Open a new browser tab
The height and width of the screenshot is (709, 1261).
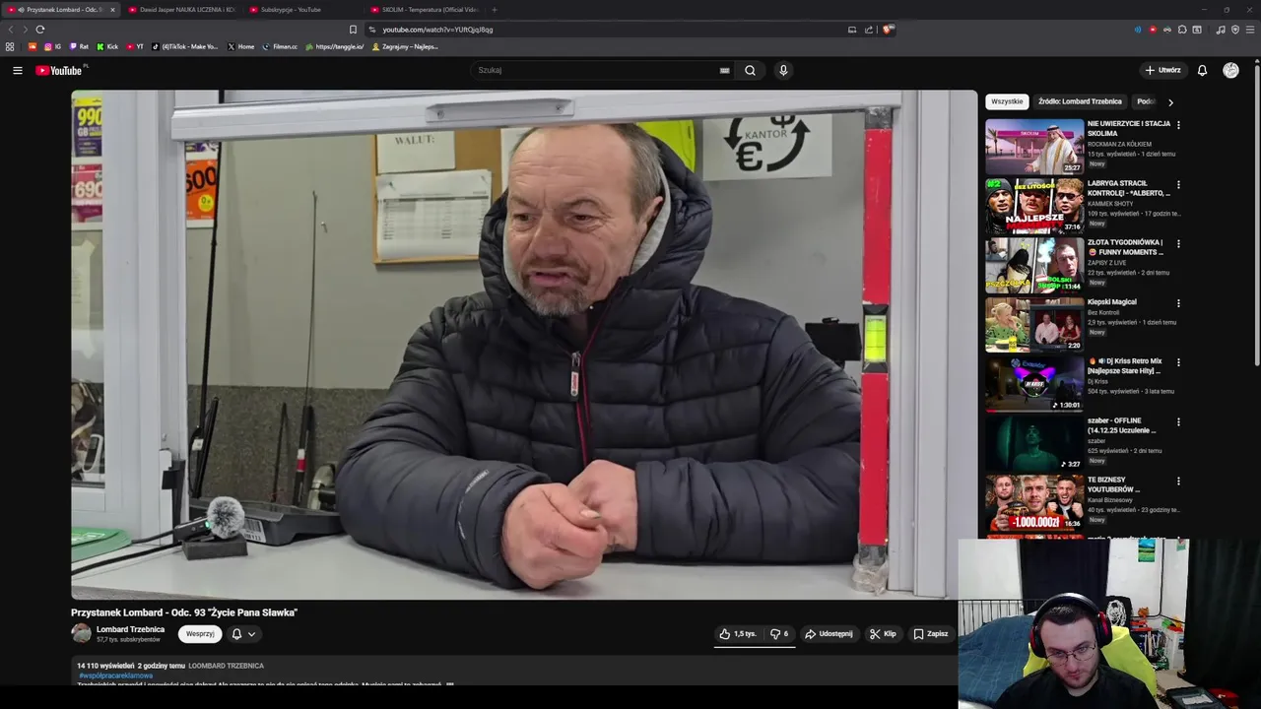(495, 10)
